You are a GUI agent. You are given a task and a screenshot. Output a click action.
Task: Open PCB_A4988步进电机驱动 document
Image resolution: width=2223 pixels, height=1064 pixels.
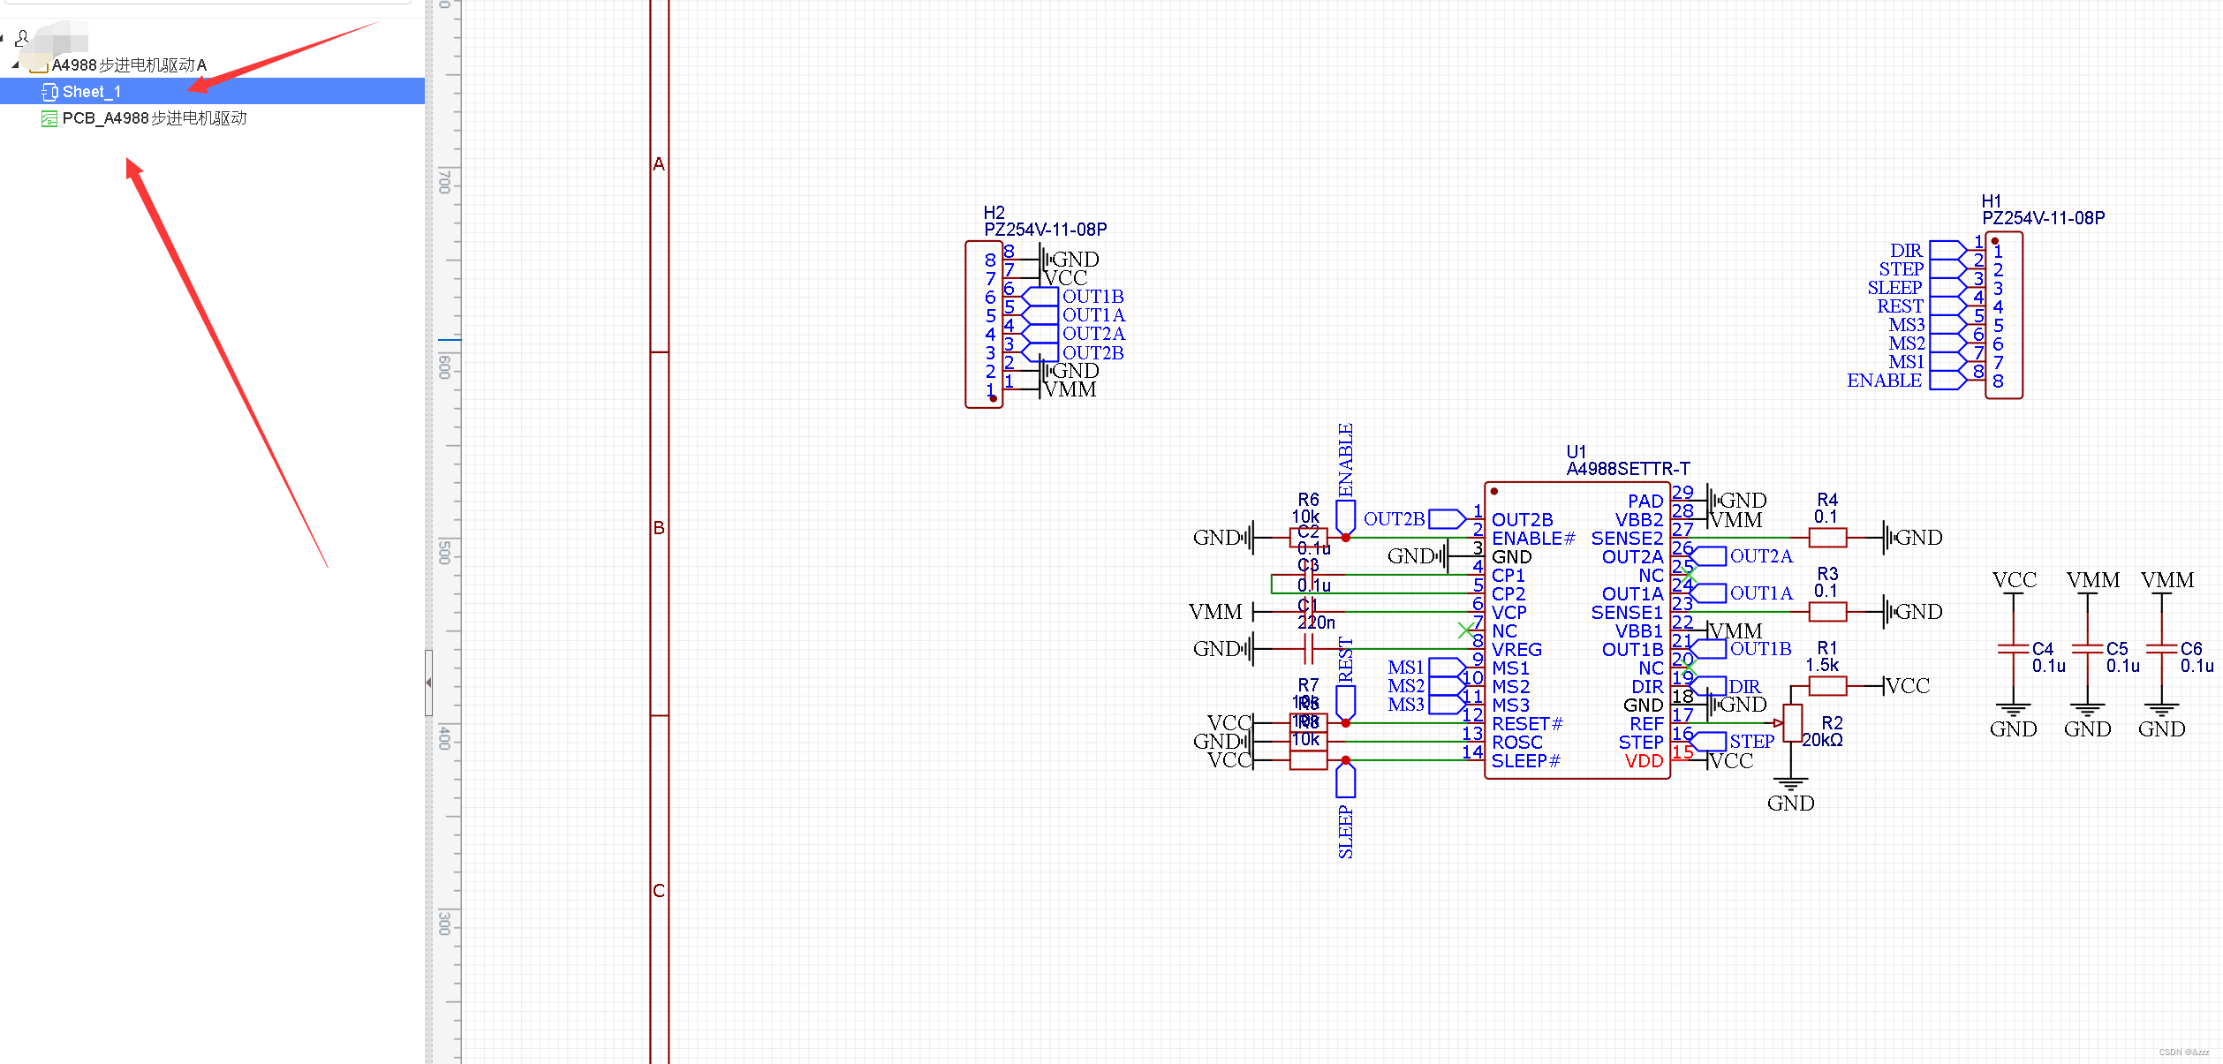tap(155, 118)
